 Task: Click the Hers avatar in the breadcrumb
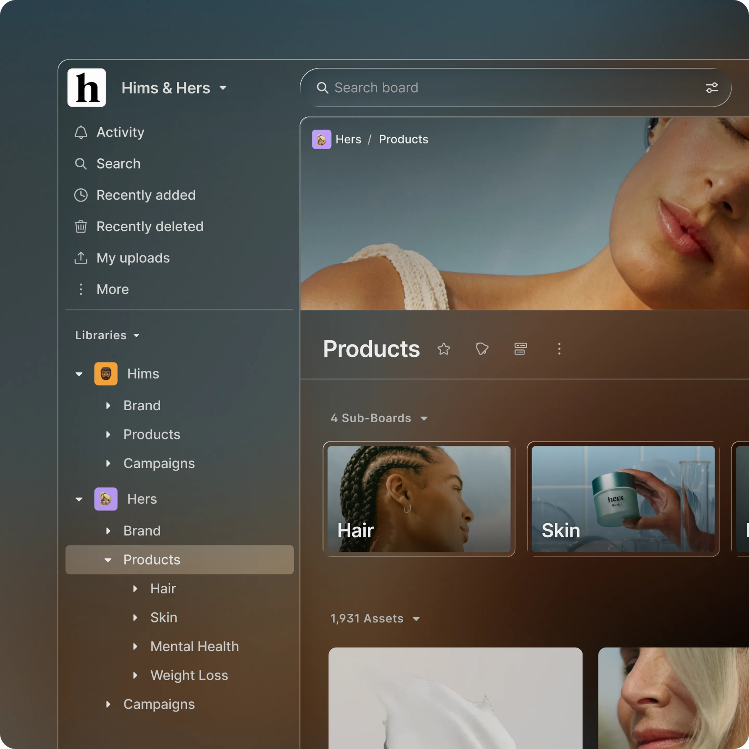click(x=321, y=139)
